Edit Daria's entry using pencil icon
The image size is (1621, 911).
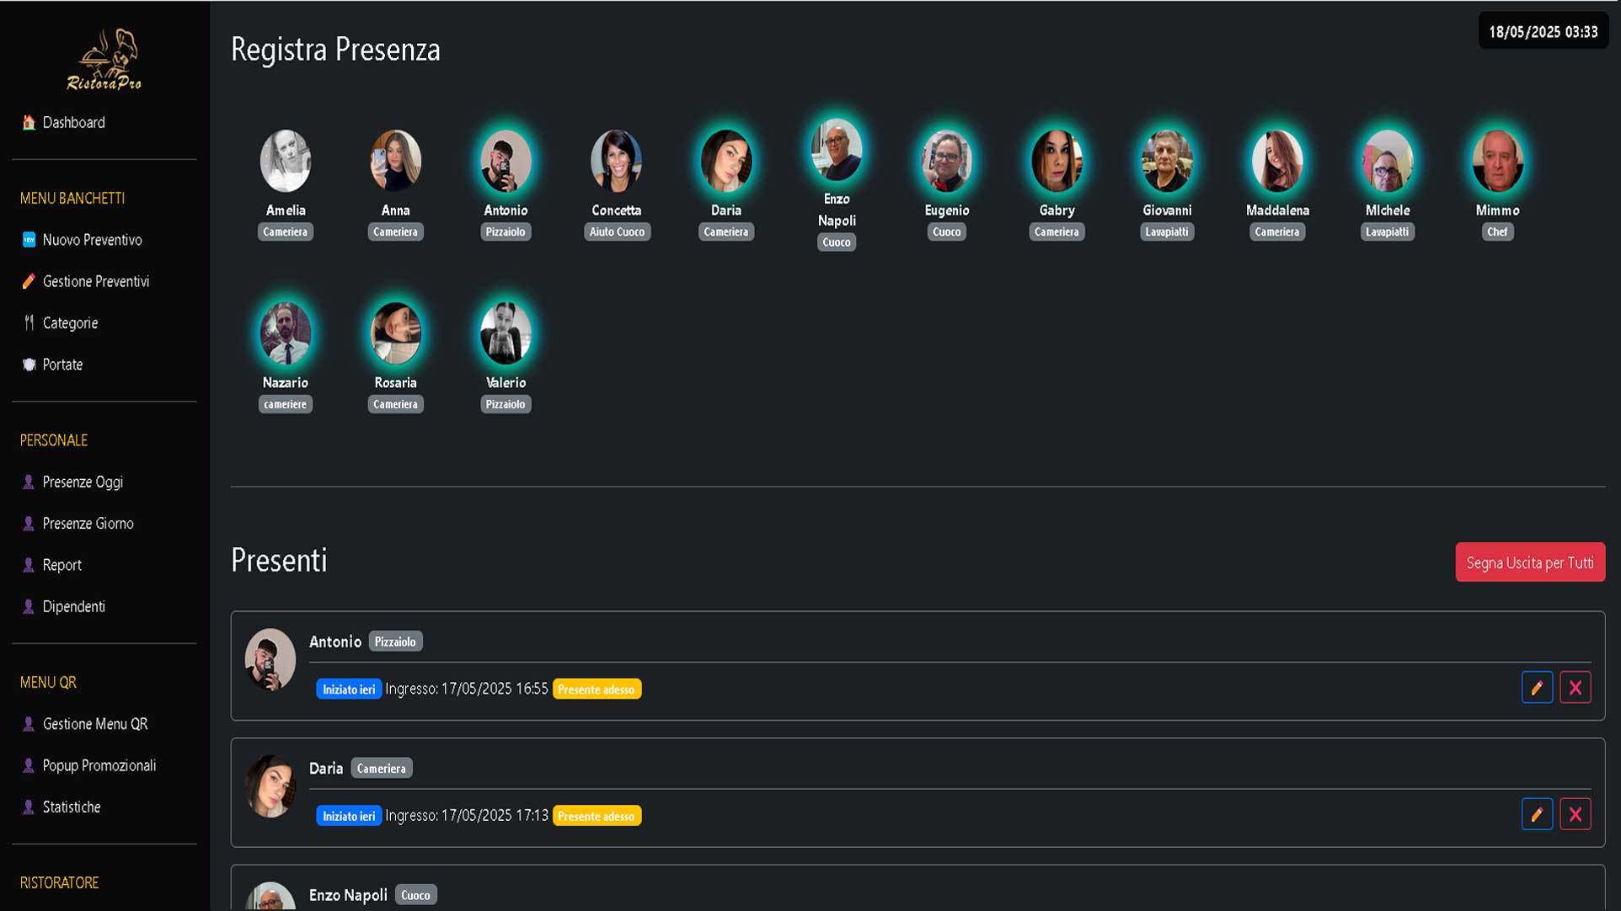1537,814
